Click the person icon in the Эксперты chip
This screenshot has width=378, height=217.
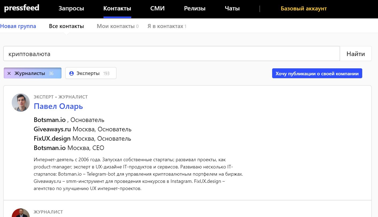pos(71,73)
